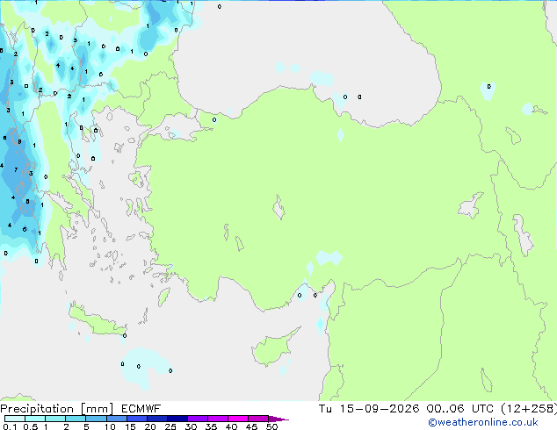Image resolution: width=557 pixels, height=430 pixels.
Task: Click the forecast date Tu 15-09-2026
Action: (369, 409)
